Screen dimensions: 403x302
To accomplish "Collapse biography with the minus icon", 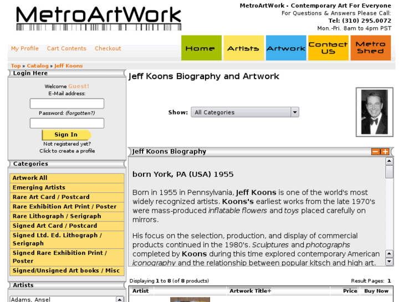I will (x=375, y=152).
